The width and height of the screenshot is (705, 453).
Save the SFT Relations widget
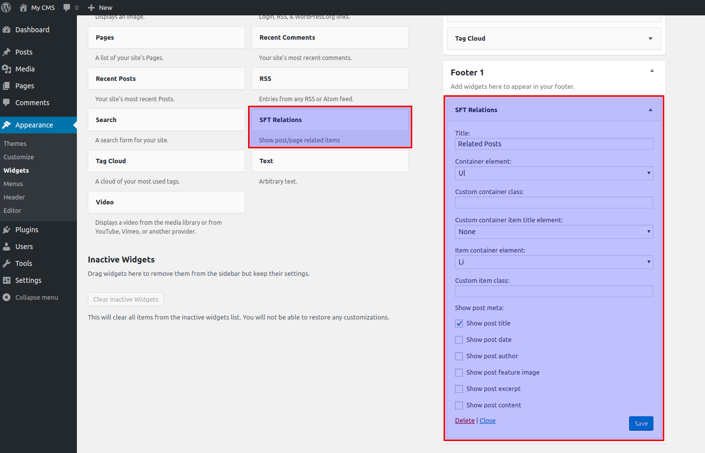point(641,423)
